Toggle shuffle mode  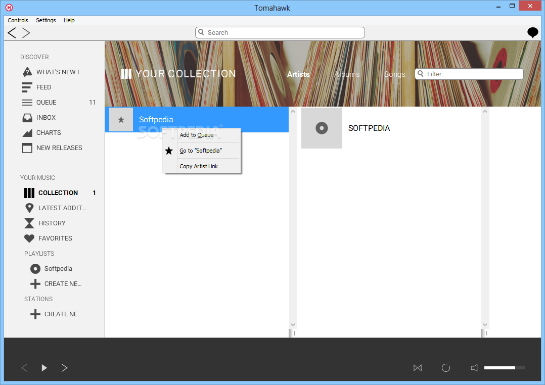pyautogui.click(x=418, y=368)
